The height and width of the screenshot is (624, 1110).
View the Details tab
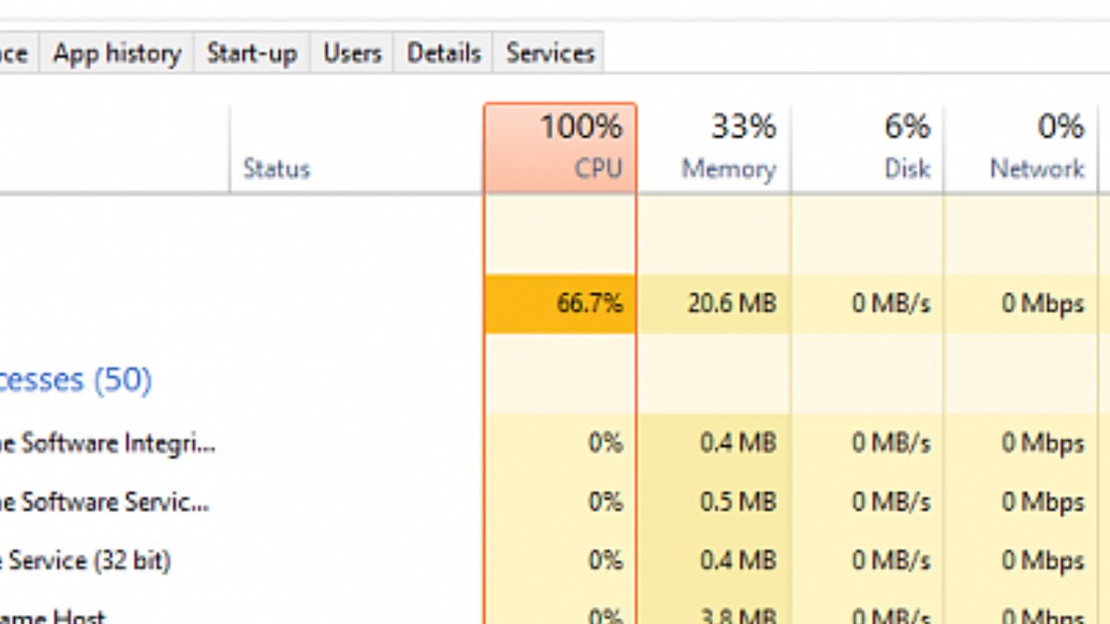[x=443, y=53]
